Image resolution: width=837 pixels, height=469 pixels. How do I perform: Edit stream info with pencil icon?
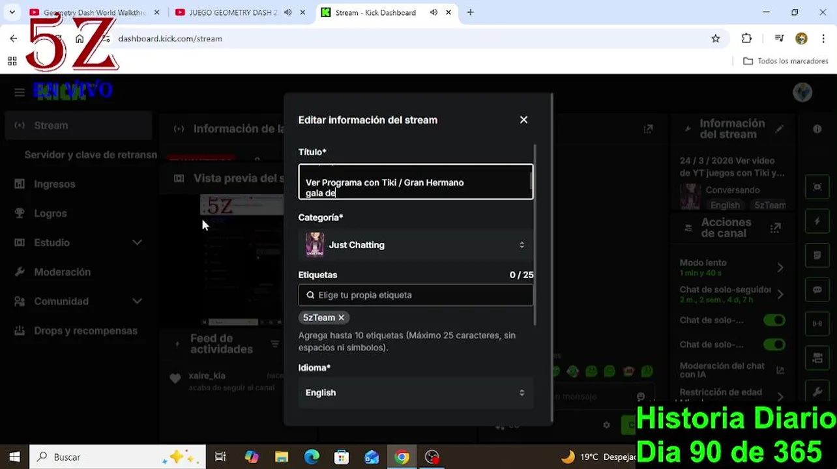tap(779, 129)
